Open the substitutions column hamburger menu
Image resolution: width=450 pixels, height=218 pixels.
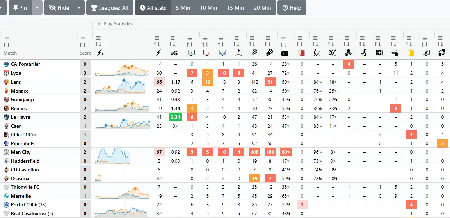pos(440,38)
